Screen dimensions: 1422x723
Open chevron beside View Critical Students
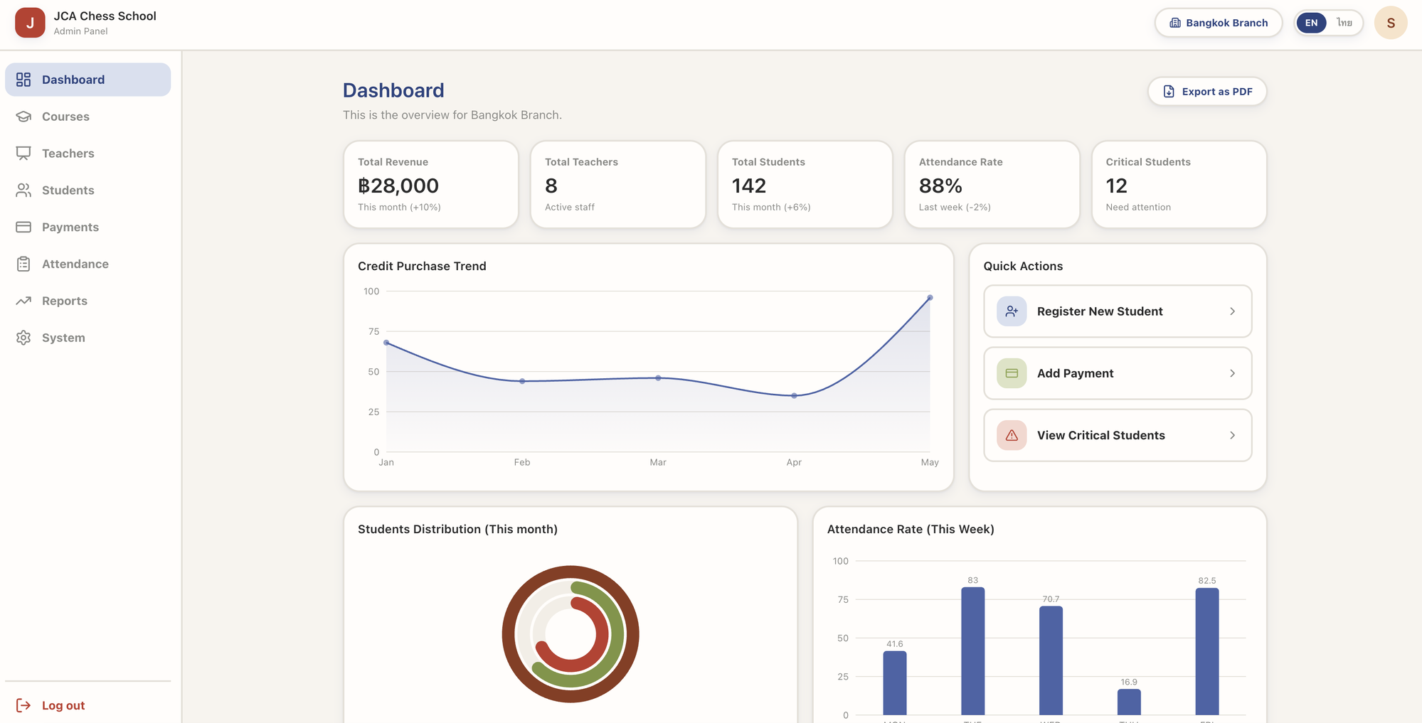[1233, 435]
